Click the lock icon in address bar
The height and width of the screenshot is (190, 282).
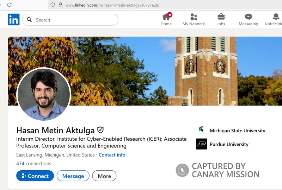pyautogui.click(x=61, y=5)
